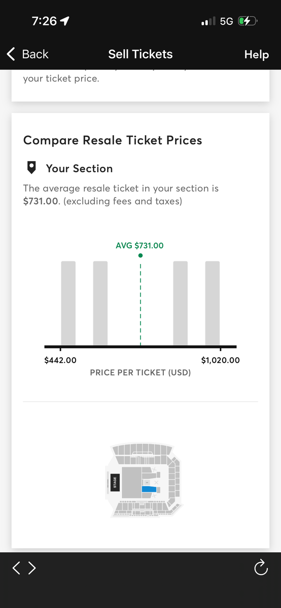Tap the third gray price bar
This screenshot has width=281, height=608.
tap(181, 303)
